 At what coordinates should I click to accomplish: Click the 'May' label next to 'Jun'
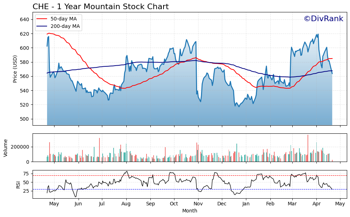point(54,204)
